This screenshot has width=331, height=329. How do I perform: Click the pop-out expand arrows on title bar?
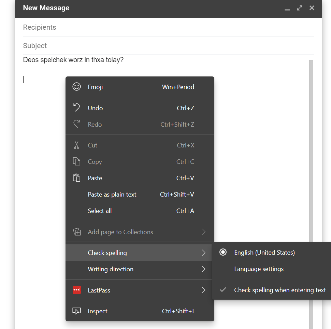299,8
